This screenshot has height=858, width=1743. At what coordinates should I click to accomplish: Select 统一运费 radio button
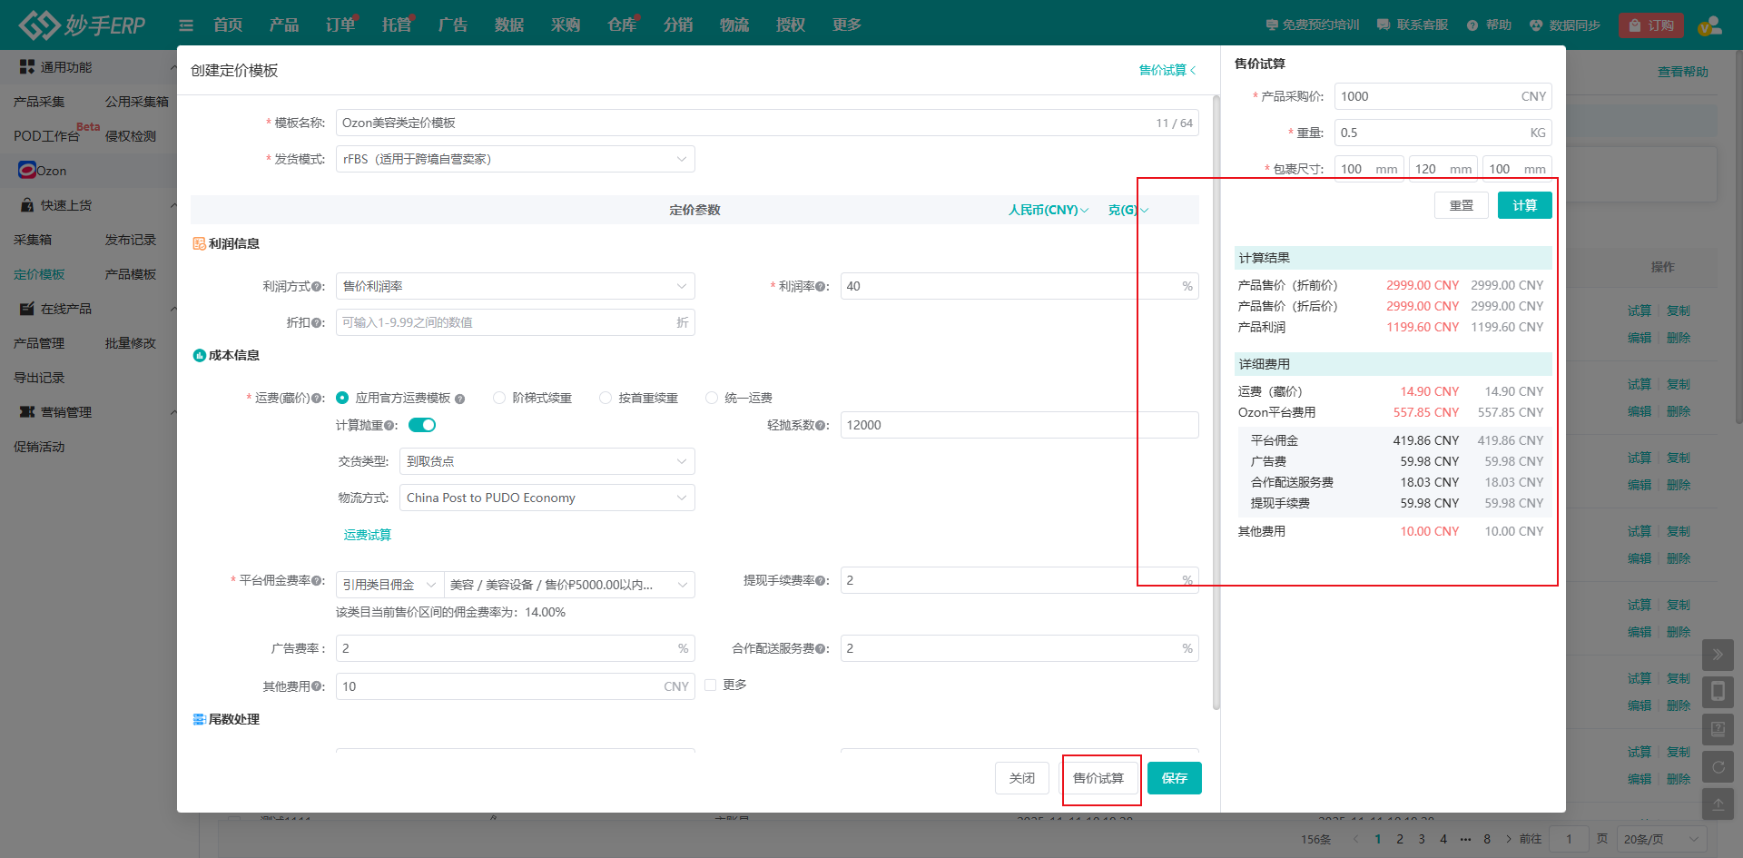[x=712, y=398]
